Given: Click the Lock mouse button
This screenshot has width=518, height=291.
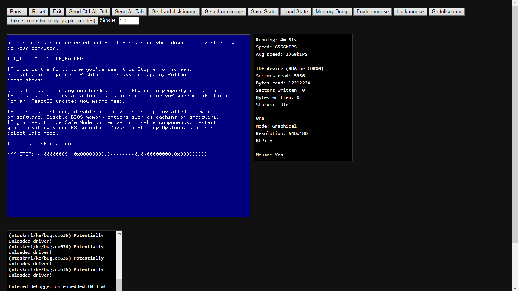Looking at the screenshot, I should (410, 11).
